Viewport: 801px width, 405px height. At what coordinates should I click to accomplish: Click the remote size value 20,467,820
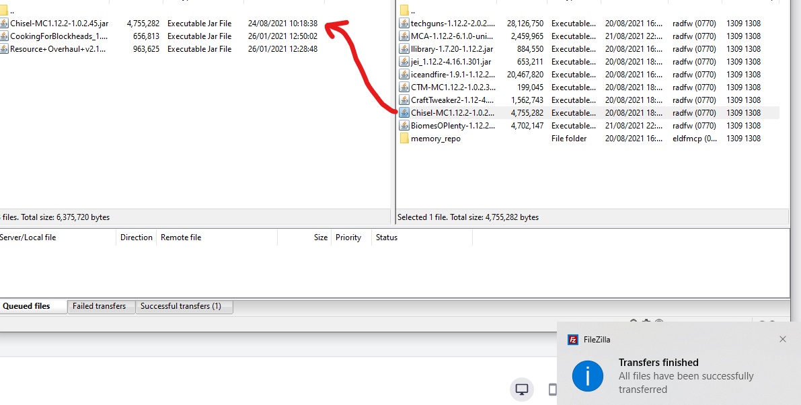pos(525,75)
